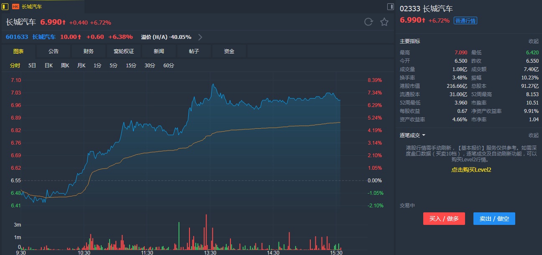
Task: Select the 5日 chart period
Action: pos(32,66)
